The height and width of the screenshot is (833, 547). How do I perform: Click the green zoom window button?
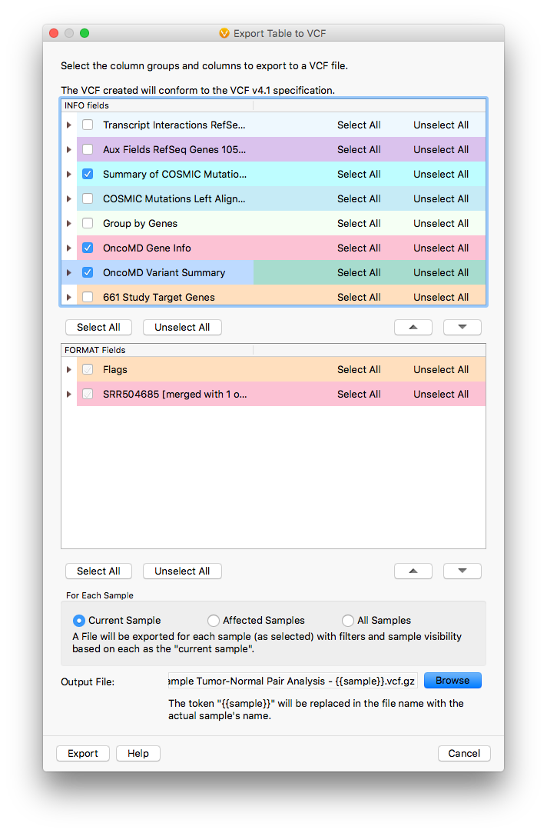click(x=85, y=33)
